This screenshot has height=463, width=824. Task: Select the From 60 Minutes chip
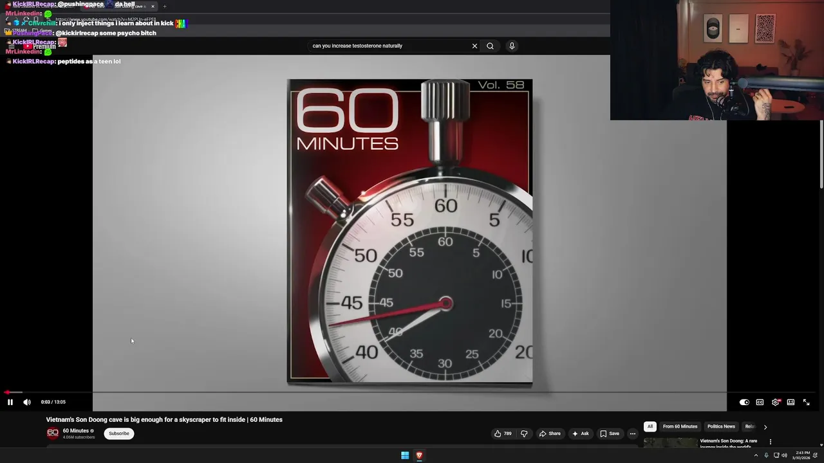click(x=680, y=426)
